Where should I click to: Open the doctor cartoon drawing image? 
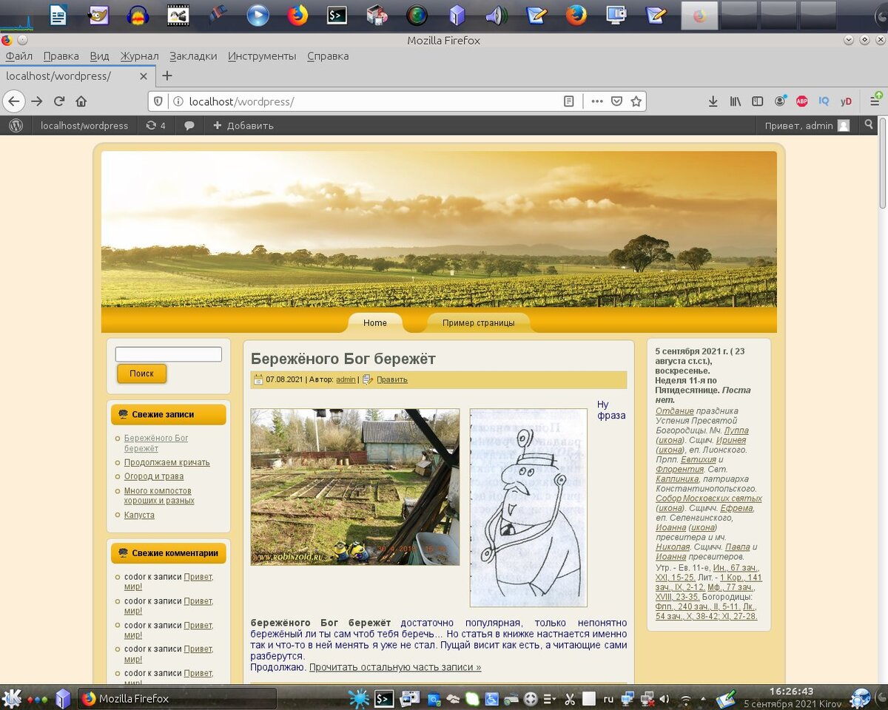tap(528, 507)
